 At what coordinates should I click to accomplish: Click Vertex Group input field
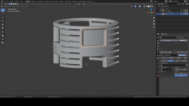click(173, 65)
